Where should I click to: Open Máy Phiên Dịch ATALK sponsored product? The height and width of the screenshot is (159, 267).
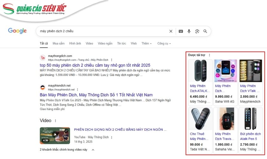click(x=200, y=88)
